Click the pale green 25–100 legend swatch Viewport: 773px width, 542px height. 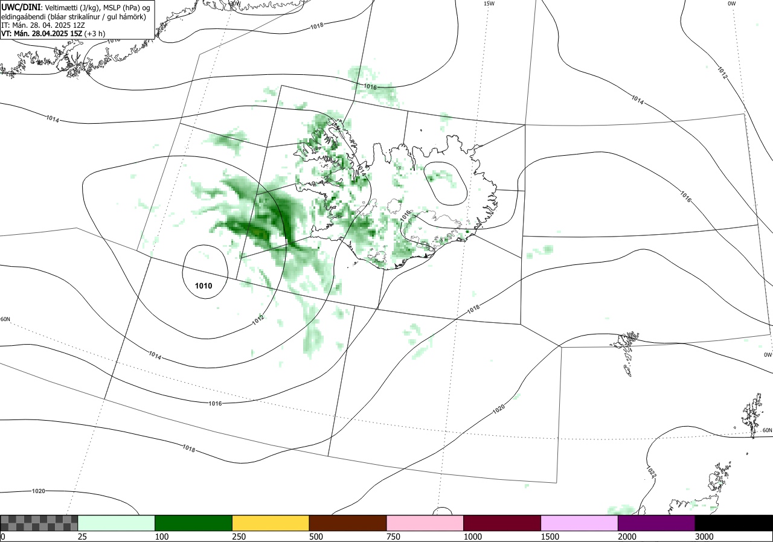117,523
